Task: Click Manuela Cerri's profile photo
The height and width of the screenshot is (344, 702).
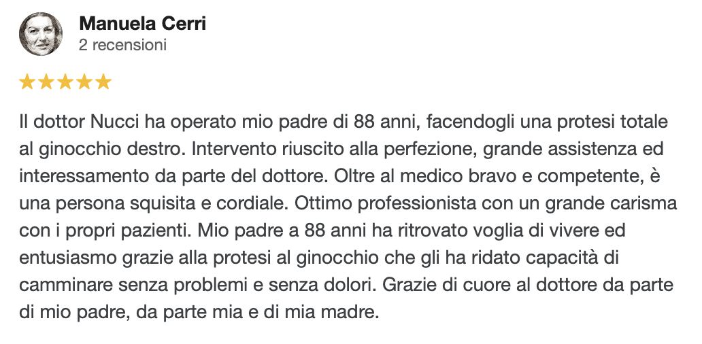Action: tap(41, 35)
